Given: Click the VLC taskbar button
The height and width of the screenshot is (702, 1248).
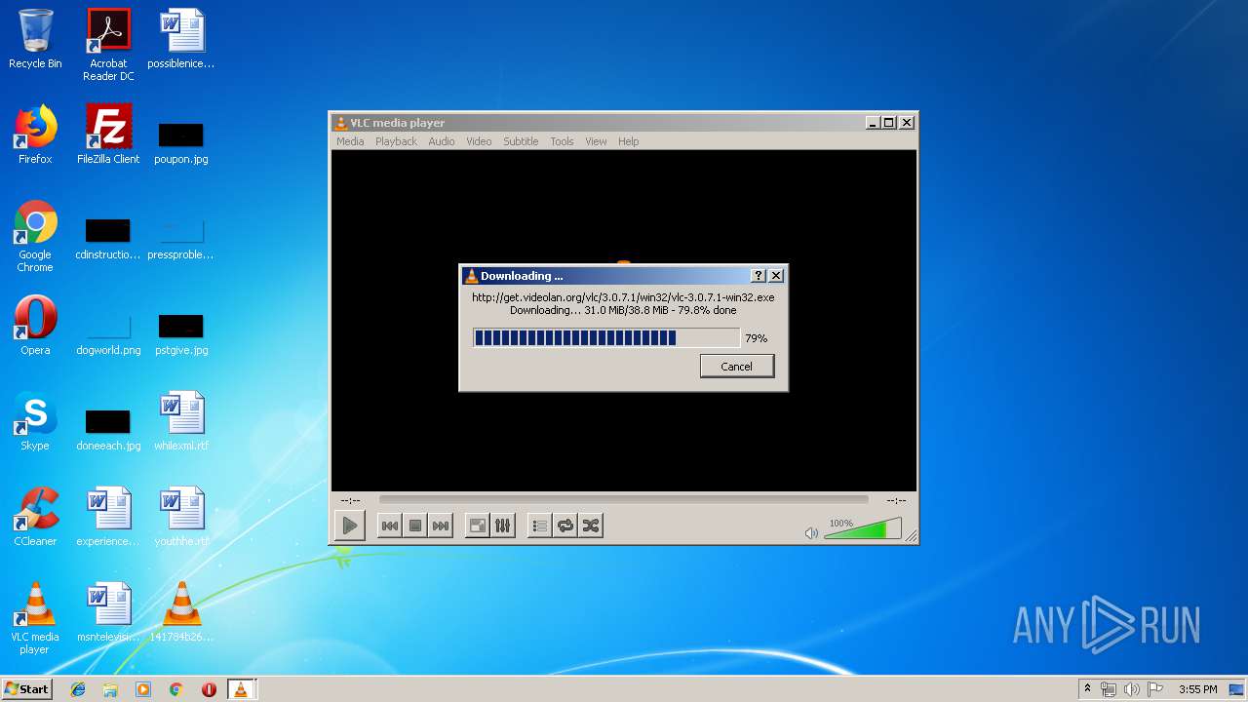Looking at the screenshot, I should click(241, 689).
